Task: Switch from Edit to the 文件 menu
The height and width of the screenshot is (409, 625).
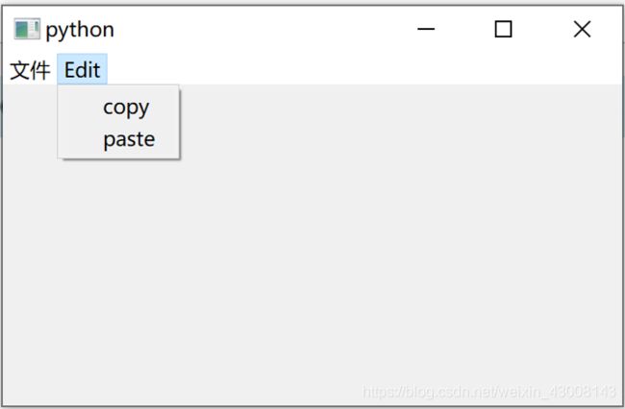Action: (30, 70)
